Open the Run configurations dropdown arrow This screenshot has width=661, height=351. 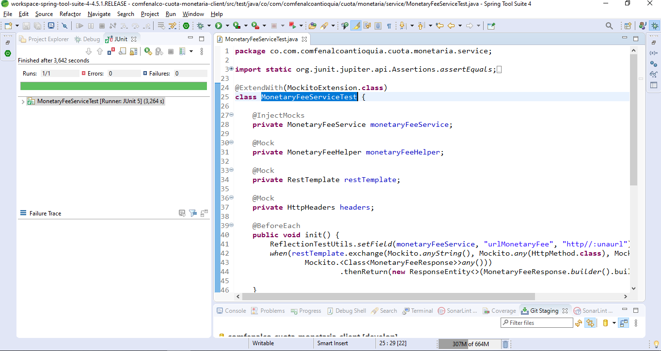coord(227,26)
